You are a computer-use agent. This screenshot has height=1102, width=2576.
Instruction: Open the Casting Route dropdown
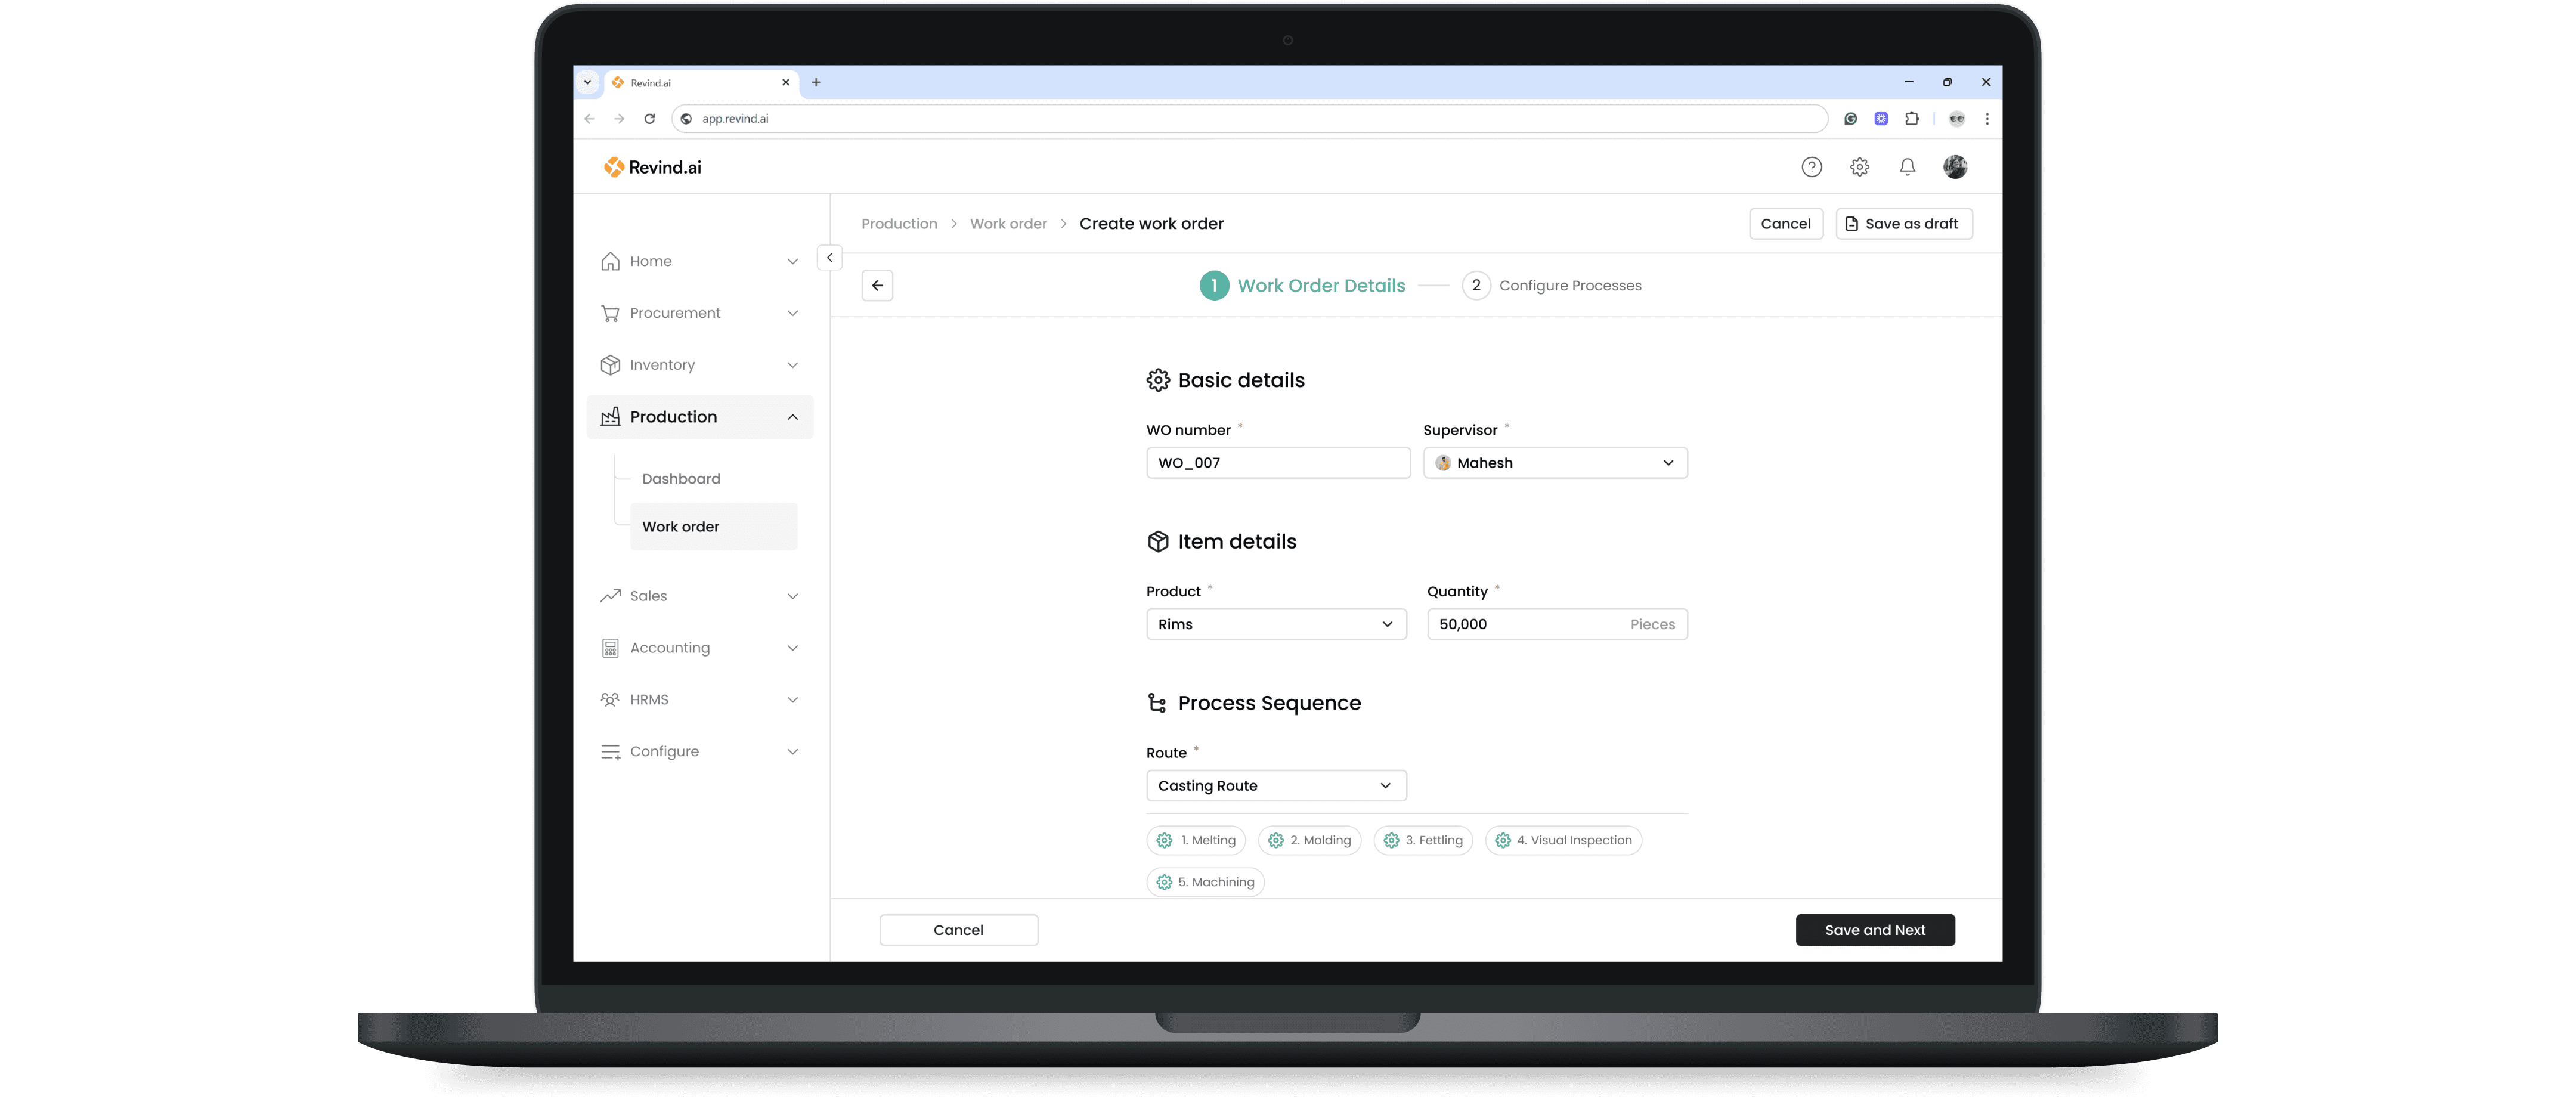(x=1276, y=786)
